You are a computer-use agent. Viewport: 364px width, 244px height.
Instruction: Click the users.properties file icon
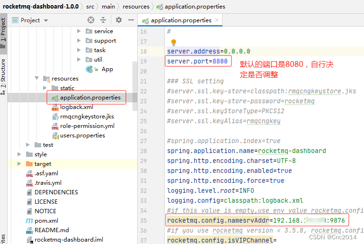click(55, 136)
